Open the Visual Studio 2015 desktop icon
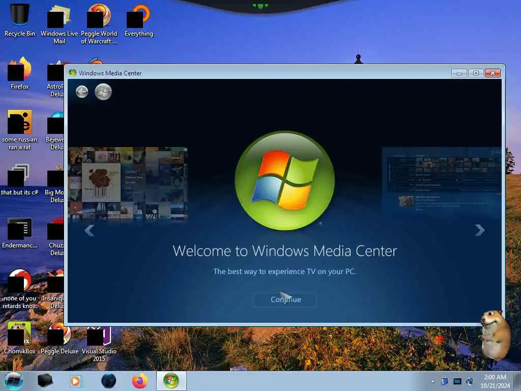This screenshot has height=391, width=521. [x=99, y=344]
